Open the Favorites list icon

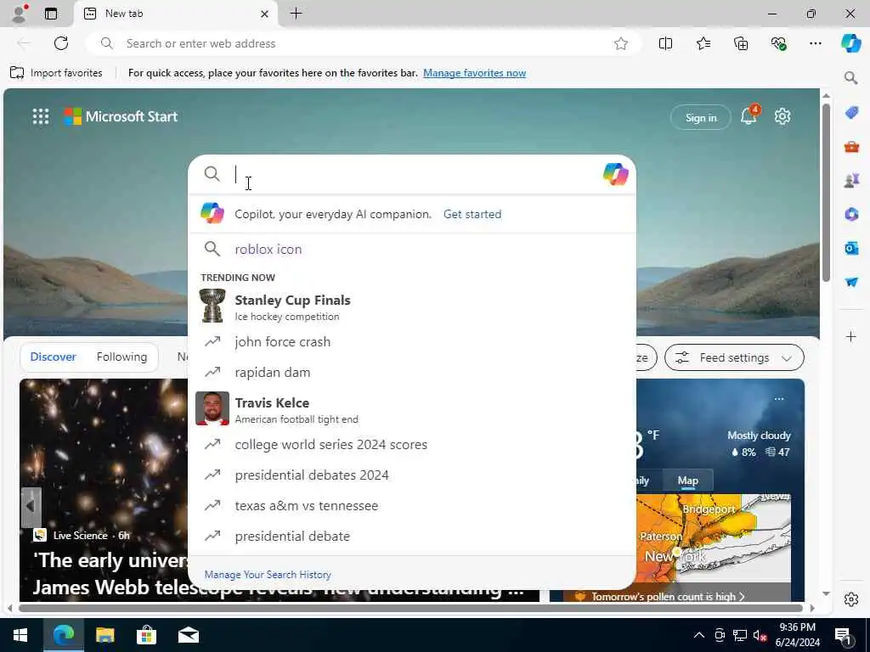703,43
